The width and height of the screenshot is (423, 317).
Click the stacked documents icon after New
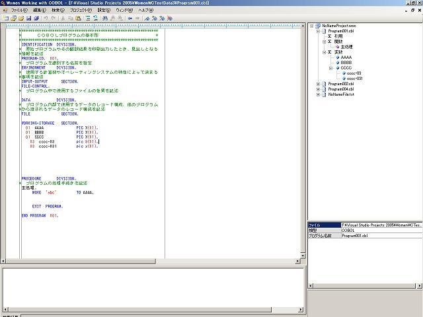[13, 18]
